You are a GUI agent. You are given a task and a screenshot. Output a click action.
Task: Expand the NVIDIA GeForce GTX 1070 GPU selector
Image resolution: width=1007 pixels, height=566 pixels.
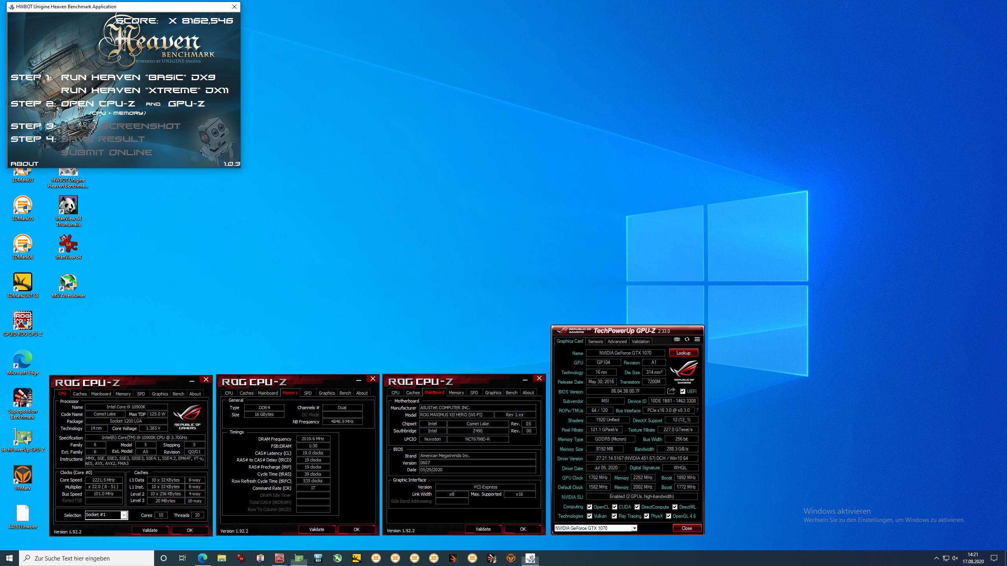click(634, 528)
